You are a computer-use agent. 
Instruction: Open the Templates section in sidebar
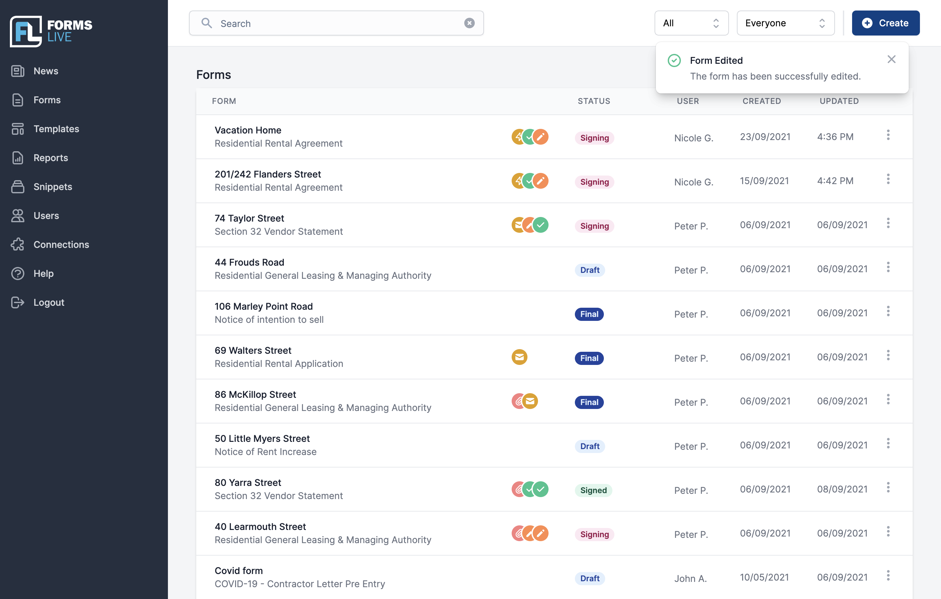coord(56,128)
